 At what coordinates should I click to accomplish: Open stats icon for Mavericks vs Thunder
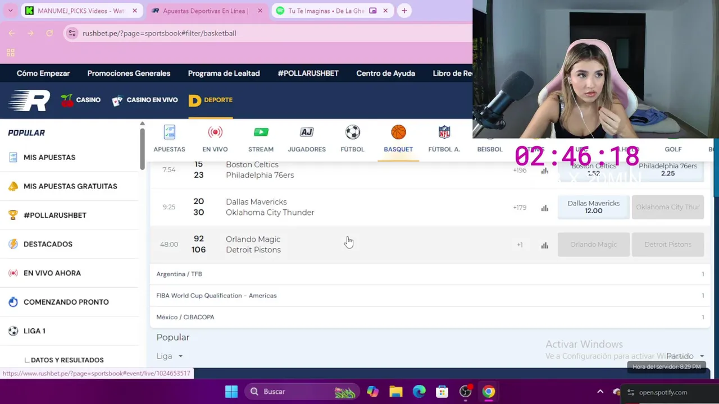point(544,208)
